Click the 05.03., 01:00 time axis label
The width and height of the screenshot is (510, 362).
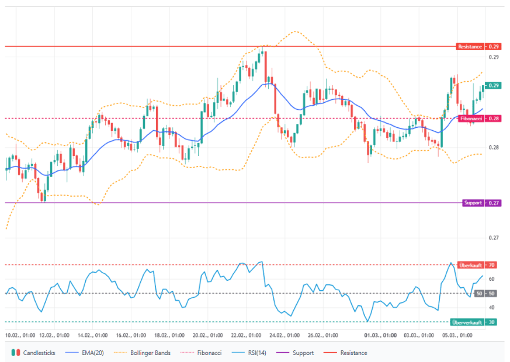[x=457, y=336]
